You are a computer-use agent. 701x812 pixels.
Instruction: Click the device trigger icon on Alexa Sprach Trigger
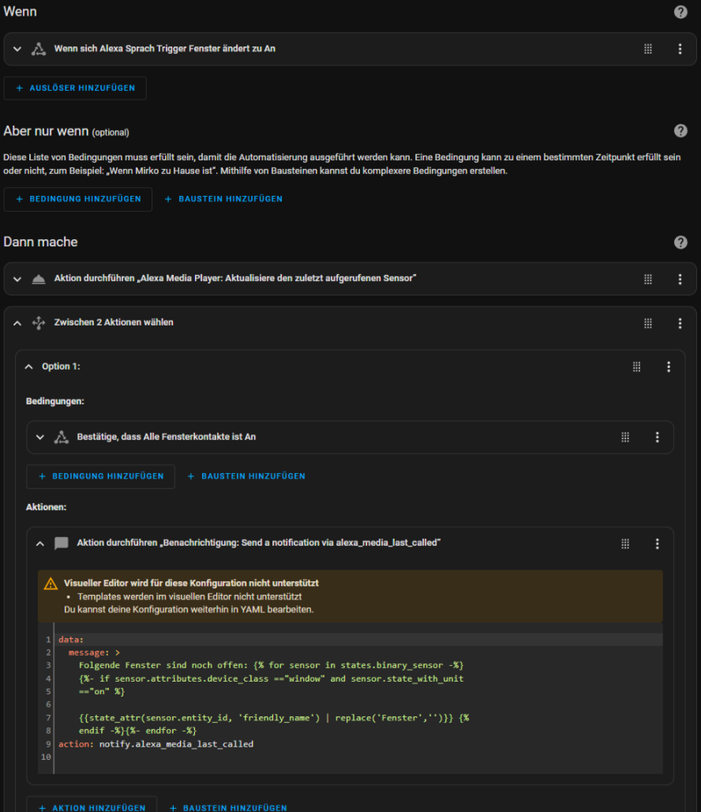(38, 49)
